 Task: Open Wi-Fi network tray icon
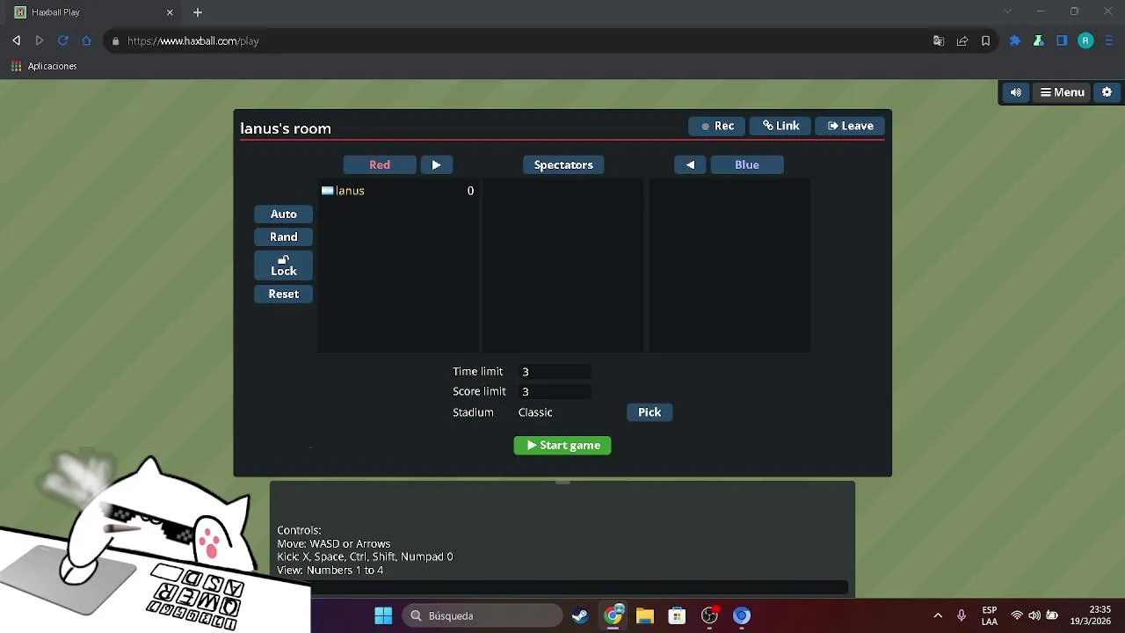coord(1017,615)
